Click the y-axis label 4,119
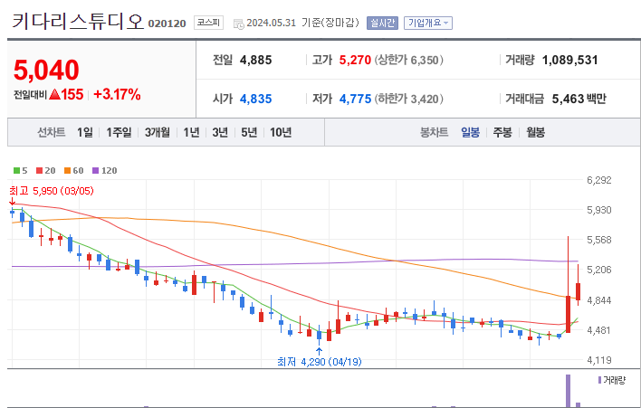641x408 pixels. click(x=599, y=360)
